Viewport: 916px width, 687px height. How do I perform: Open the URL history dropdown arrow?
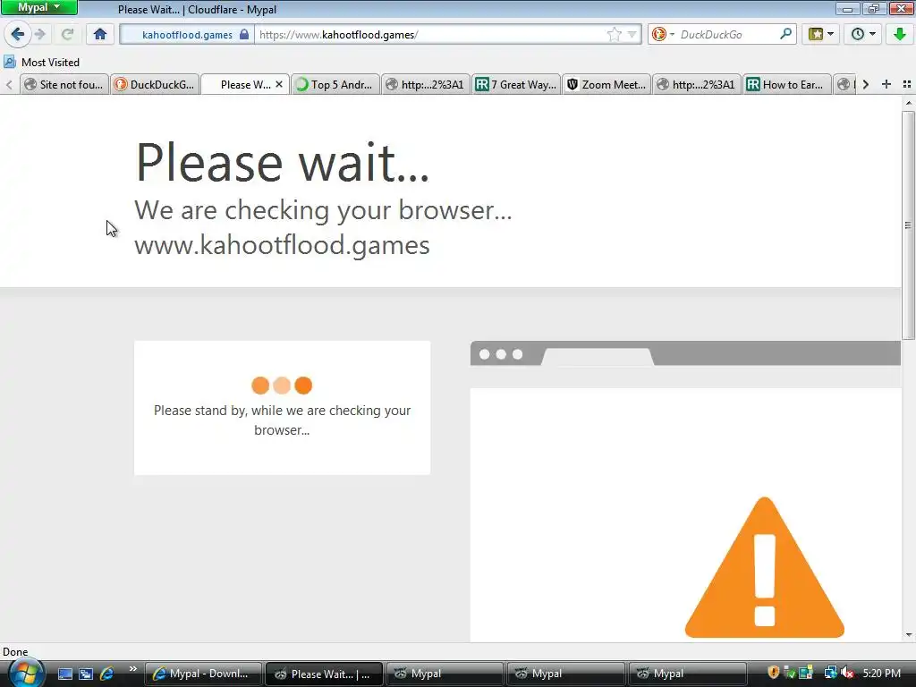click(632, 35)
